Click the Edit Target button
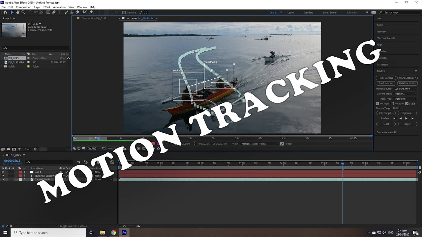Viewport: 422px width, 237px height. [386, 113]
